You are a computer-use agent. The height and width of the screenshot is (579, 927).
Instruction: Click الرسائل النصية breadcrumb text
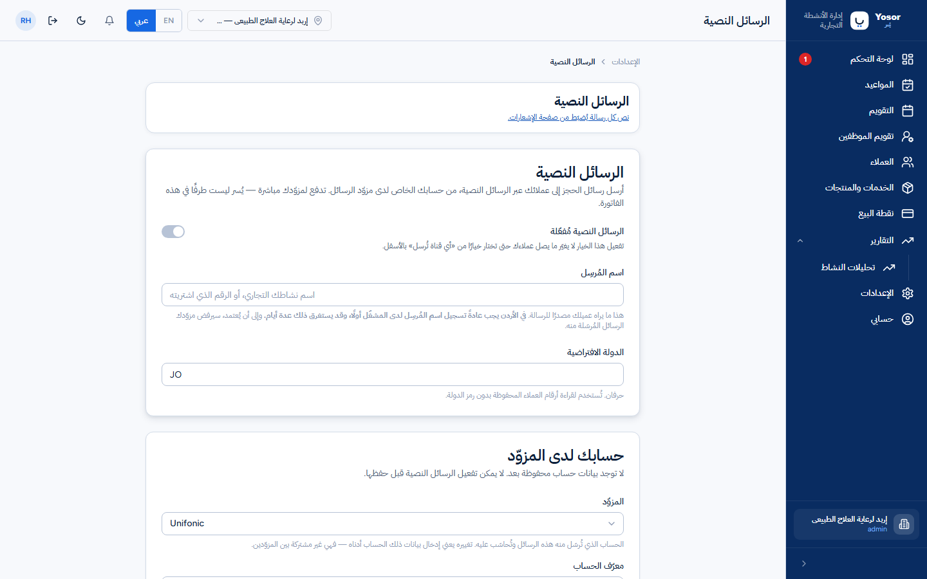tap(572, 62)
